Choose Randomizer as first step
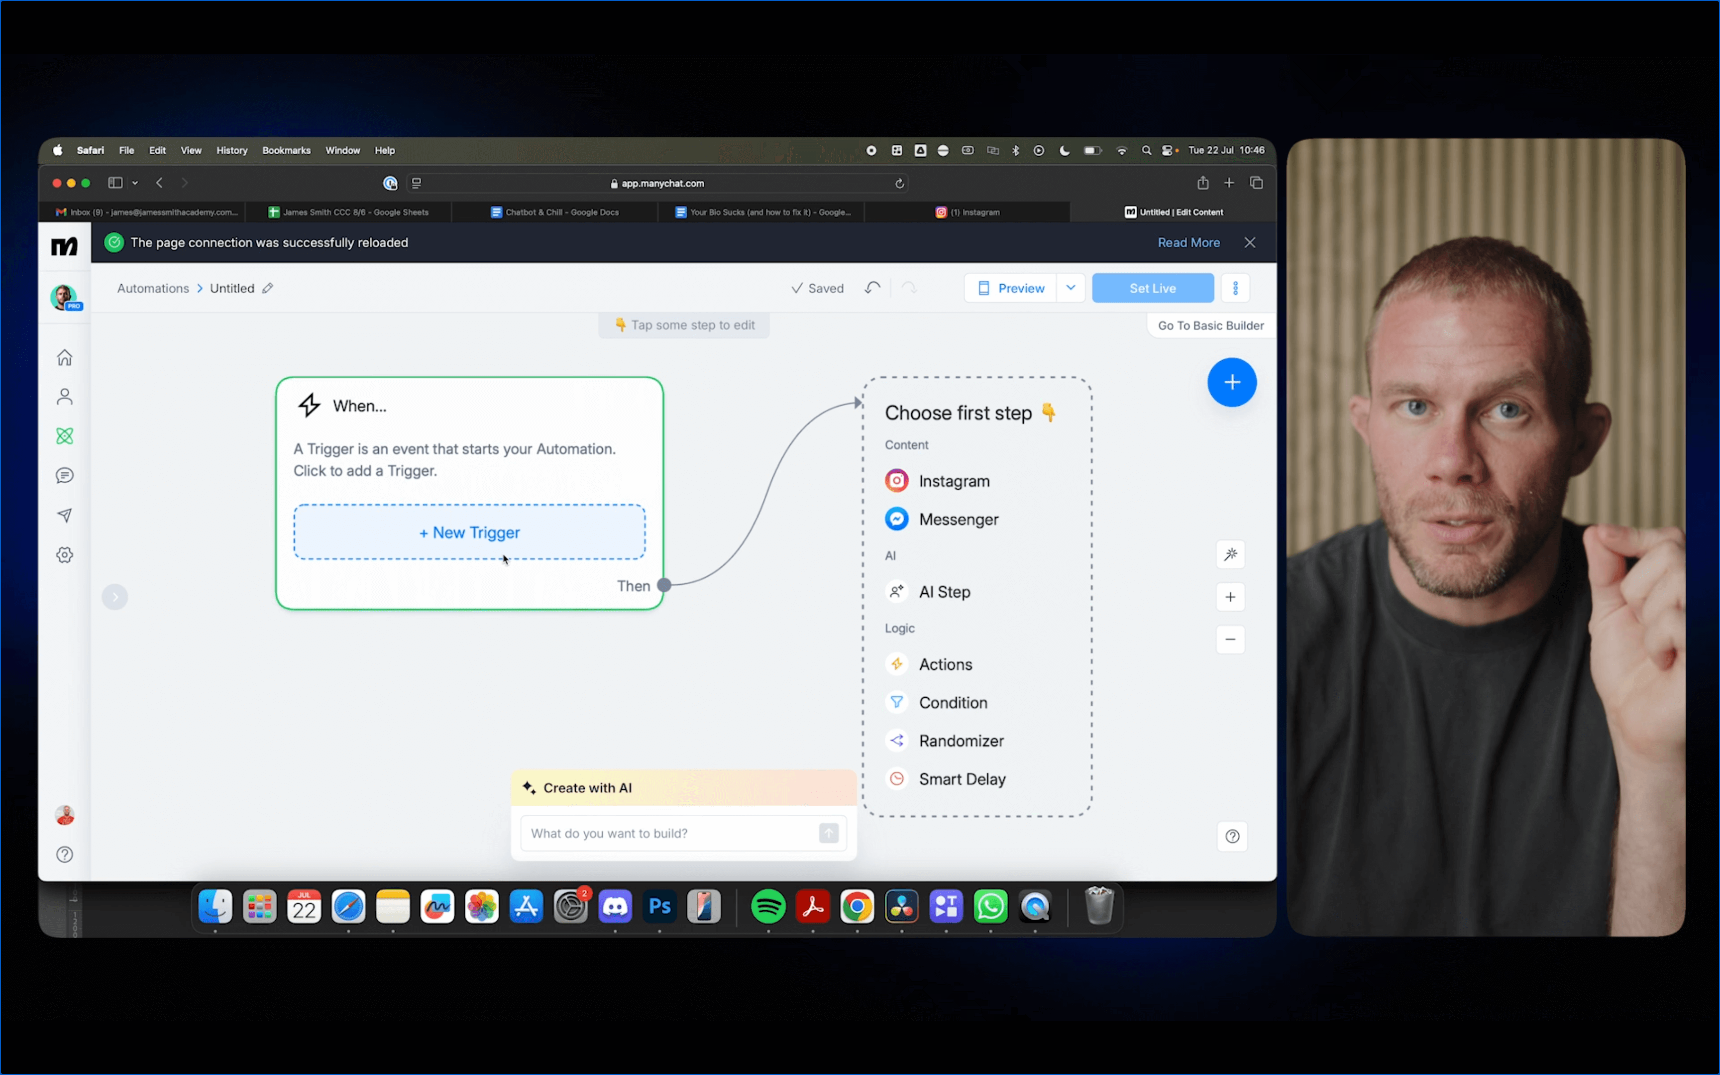This screenshot has height=1075, width=1720. [x=944, y=742]
